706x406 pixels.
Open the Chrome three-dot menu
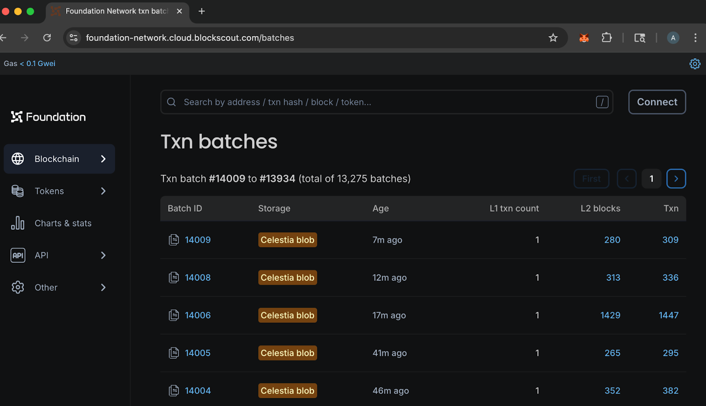(695, 37)
